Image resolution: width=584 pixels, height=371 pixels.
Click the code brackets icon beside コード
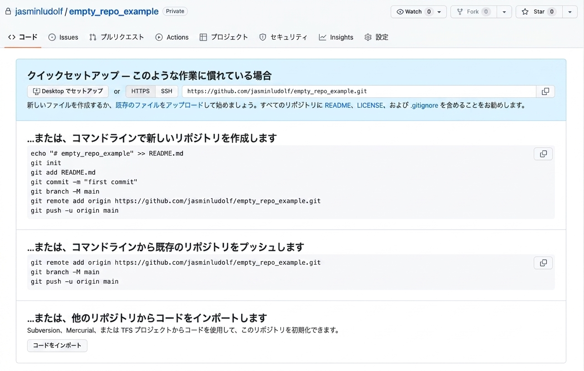point(12,37)
